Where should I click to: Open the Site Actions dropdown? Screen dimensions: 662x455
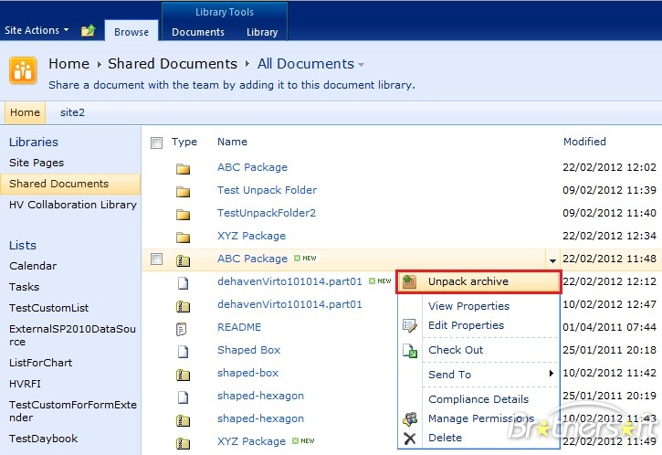pyautogui.click(x=37, y=30)
